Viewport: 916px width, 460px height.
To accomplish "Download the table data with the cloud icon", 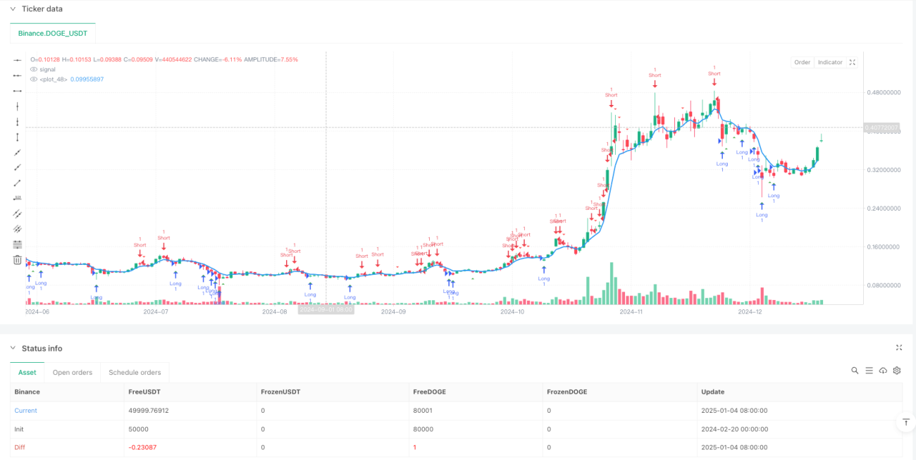I will click(x=883, y=371).
